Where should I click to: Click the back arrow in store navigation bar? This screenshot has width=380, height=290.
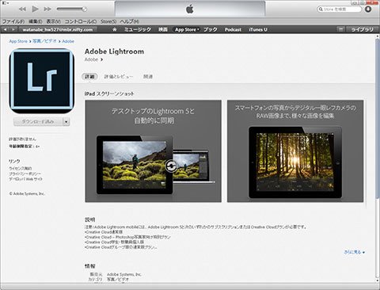pyautogui.click(x=6, y=29)
